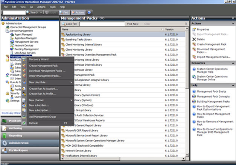Click the Network Devices icon
Image resolution: width=236 pixels, height=165 pixels.
12,45
